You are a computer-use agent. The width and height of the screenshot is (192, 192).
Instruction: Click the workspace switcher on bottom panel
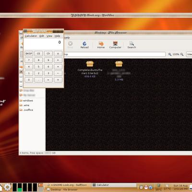click(x=41, y=187)
